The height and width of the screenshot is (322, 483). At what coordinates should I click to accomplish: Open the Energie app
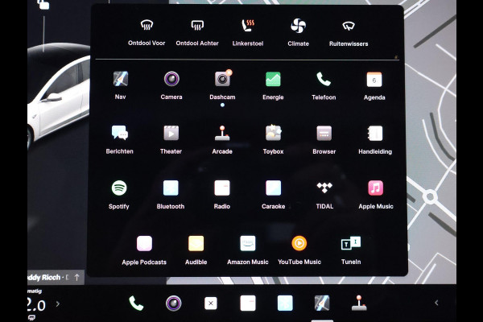273,79
